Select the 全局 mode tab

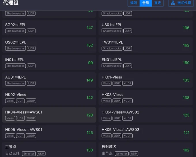coord(146,3)
